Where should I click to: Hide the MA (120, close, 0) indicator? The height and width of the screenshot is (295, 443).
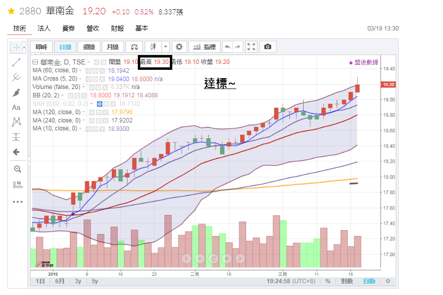(x=92, y=113)
